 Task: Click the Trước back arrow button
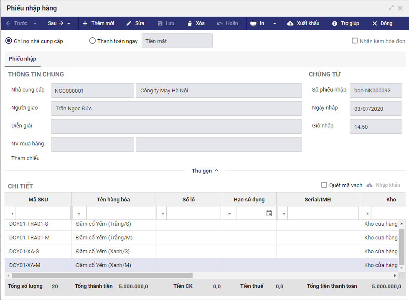point(16,23)
